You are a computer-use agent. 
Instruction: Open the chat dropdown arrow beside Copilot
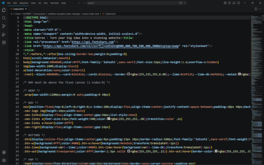click(x=185, y=3)
